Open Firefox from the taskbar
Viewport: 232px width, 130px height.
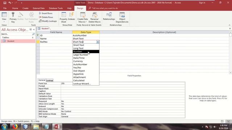coord(15,127)
